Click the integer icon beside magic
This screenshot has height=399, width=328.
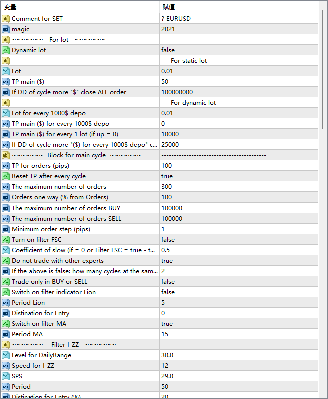pos(6,29)
